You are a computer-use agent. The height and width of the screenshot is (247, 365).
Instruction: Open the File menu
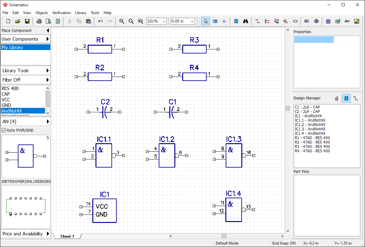5,13
